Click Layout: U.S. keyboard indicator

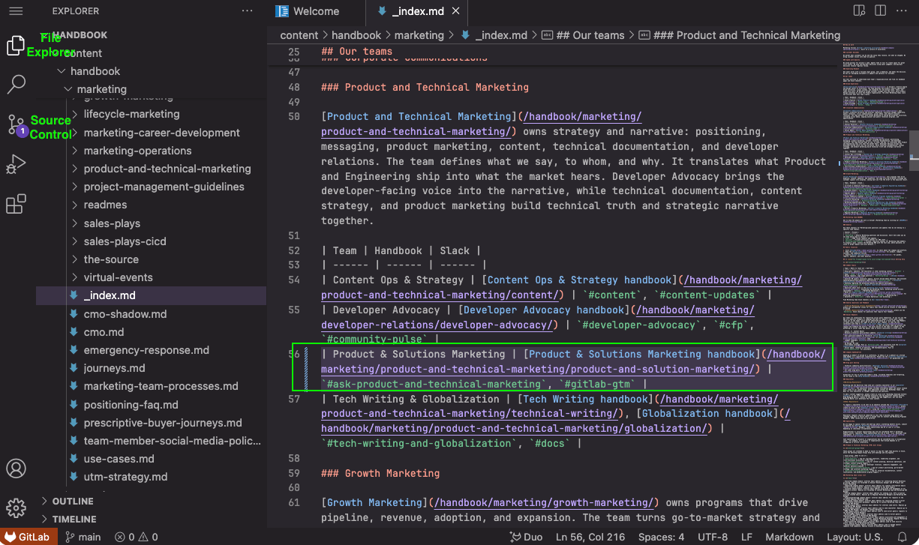[x=854, y=537]
